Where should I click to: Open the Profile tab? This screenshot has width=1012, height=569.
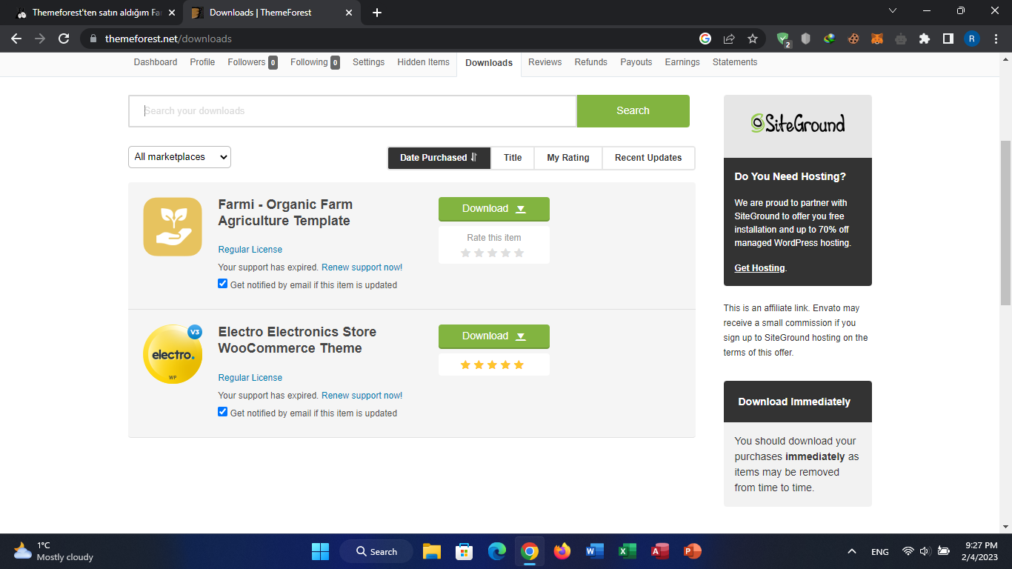[202, 62]
